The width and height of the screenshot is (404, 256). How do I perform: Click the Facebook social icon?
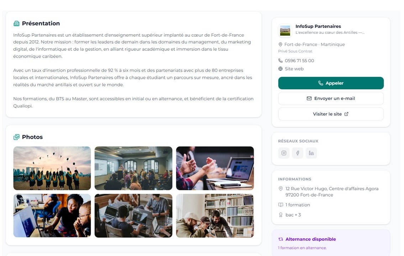point(298,153)
